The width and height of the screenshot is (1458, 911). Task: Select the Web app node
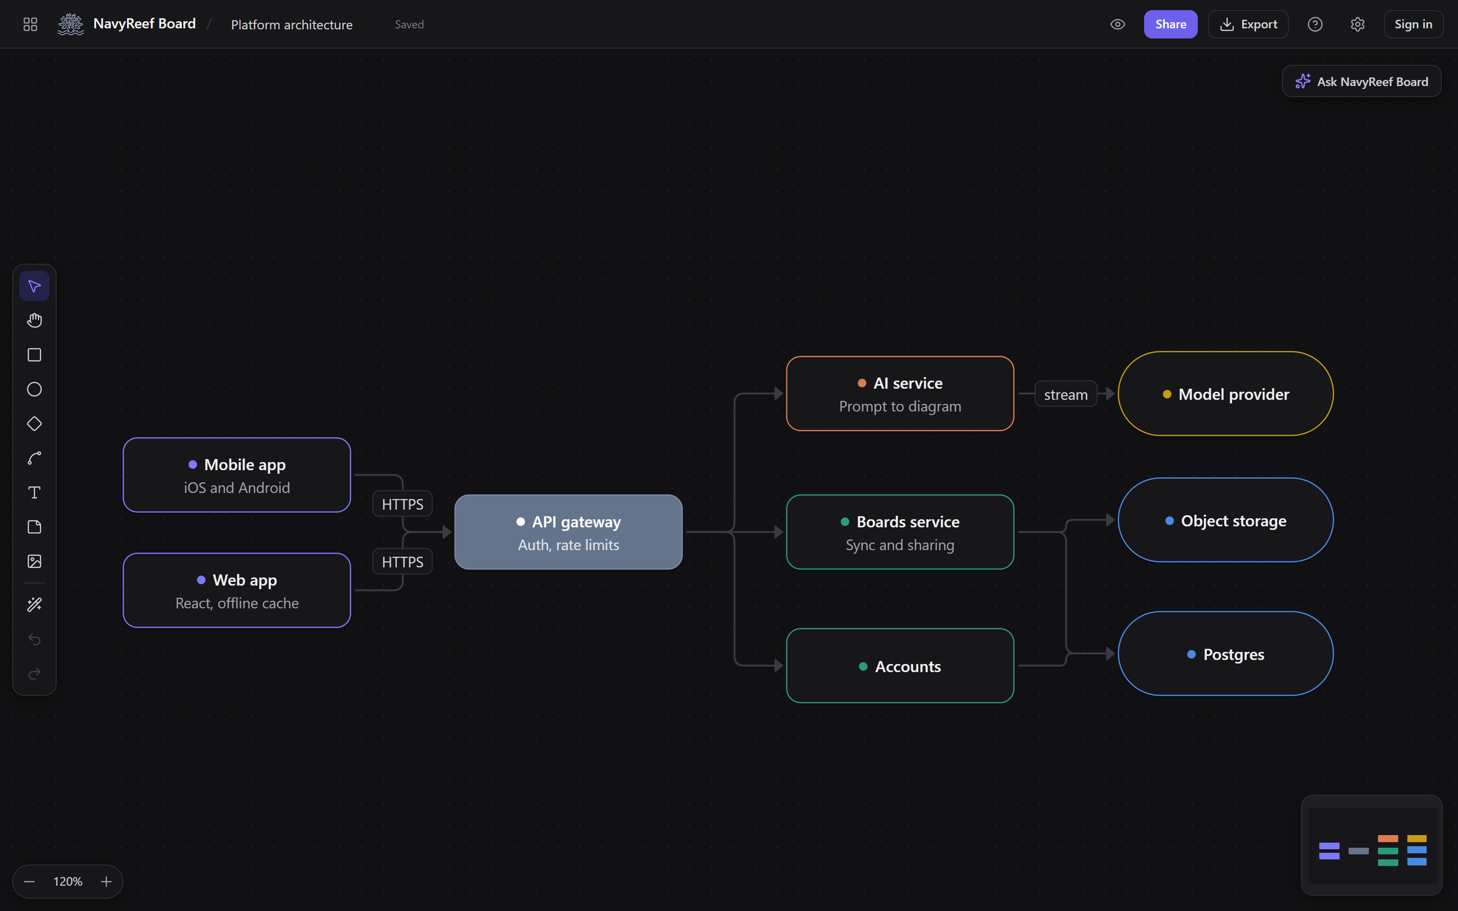click(237, 590)
